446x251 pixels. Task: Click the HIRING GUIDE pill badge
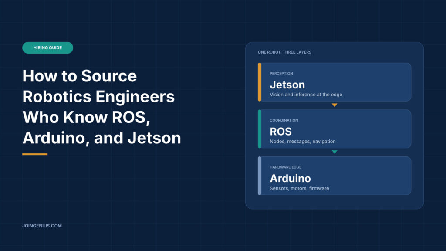(47, 48)
